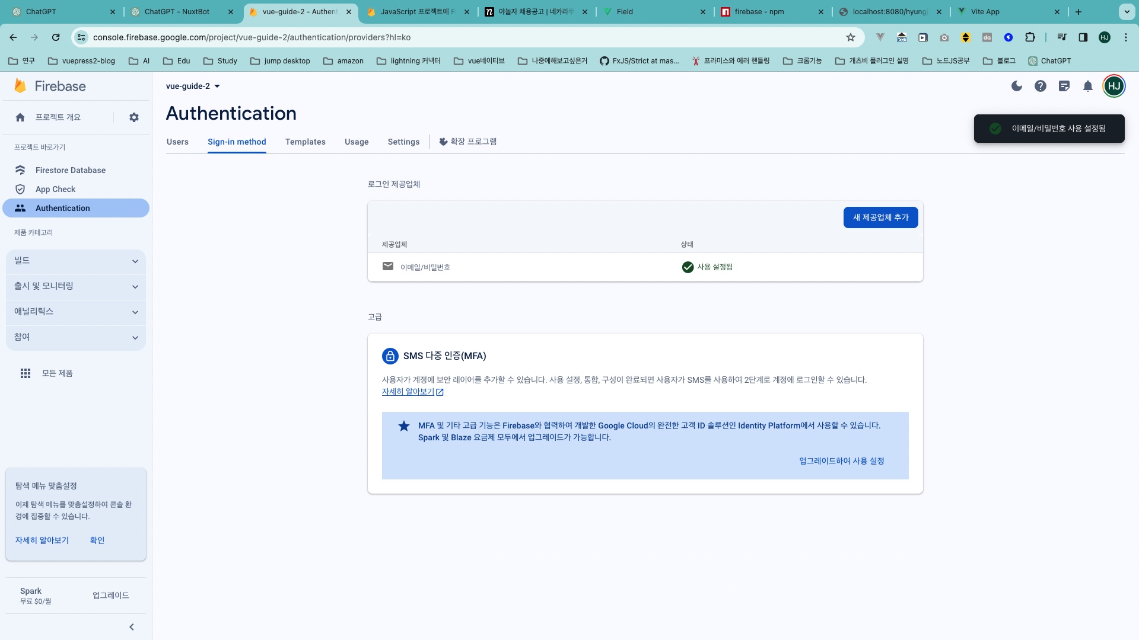Click the home icon for project overview

[20, 117]
